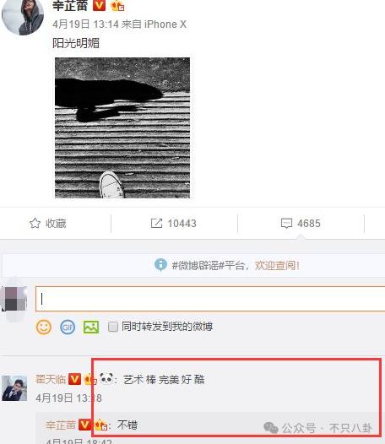Click the panda emoji in the comment
385x444 pixels.
[106, 379]
